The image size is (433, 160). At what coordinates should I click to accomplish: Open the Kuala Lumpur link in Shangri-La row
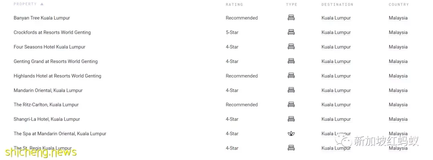click(336, 119)
